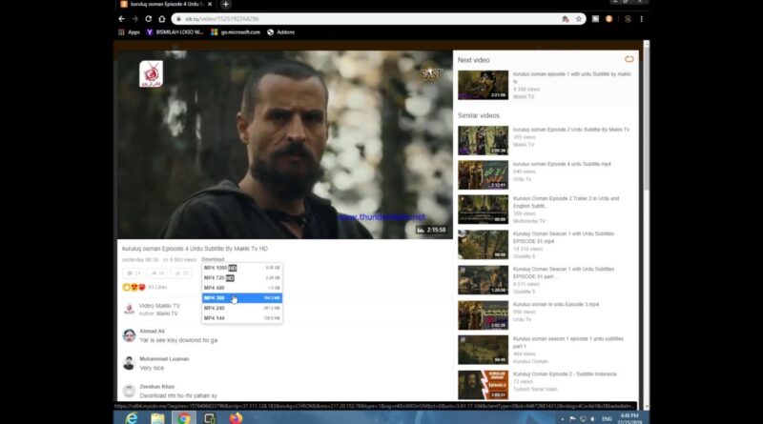Click the browser forward arrow
The width and height of the screenshot is (763, 424).
[134, 19]
